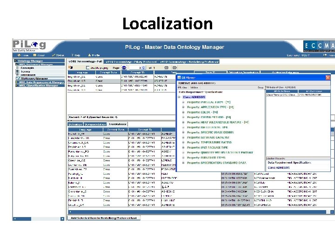Collapse OM1 Dictionary Manager node

coord(17,64)
